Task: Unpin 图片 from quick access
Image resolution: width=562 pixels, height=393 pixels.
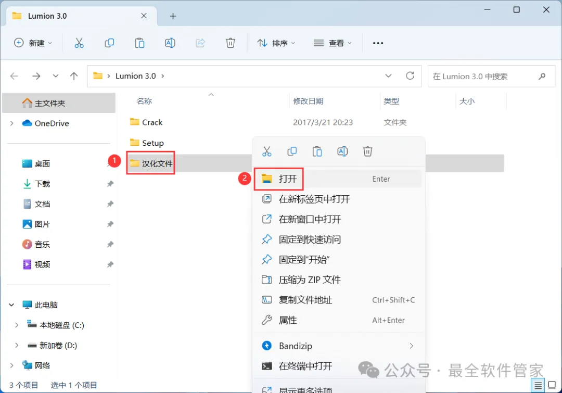Action: pos(110,224)
